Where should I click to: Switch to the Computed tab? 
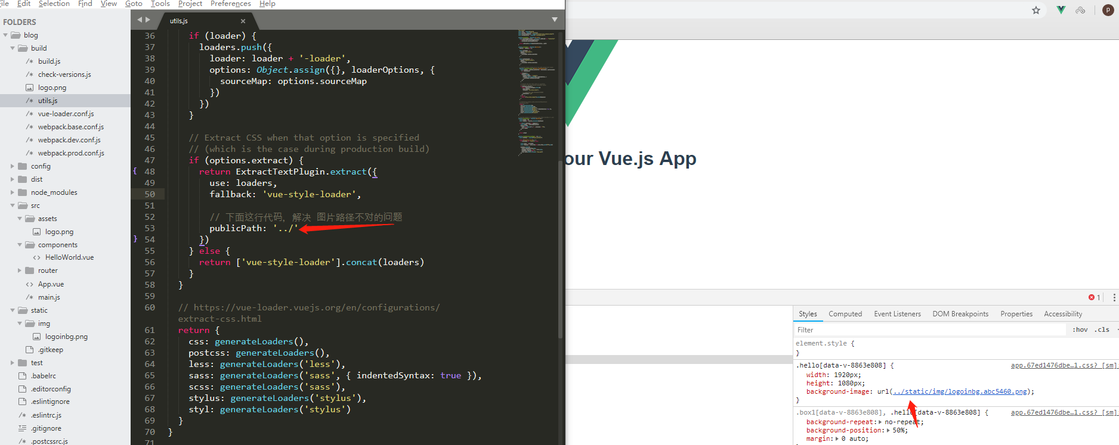click(845, 314)
